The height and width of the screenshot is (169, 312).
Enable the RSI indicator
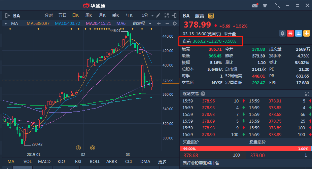click(78, 162)
